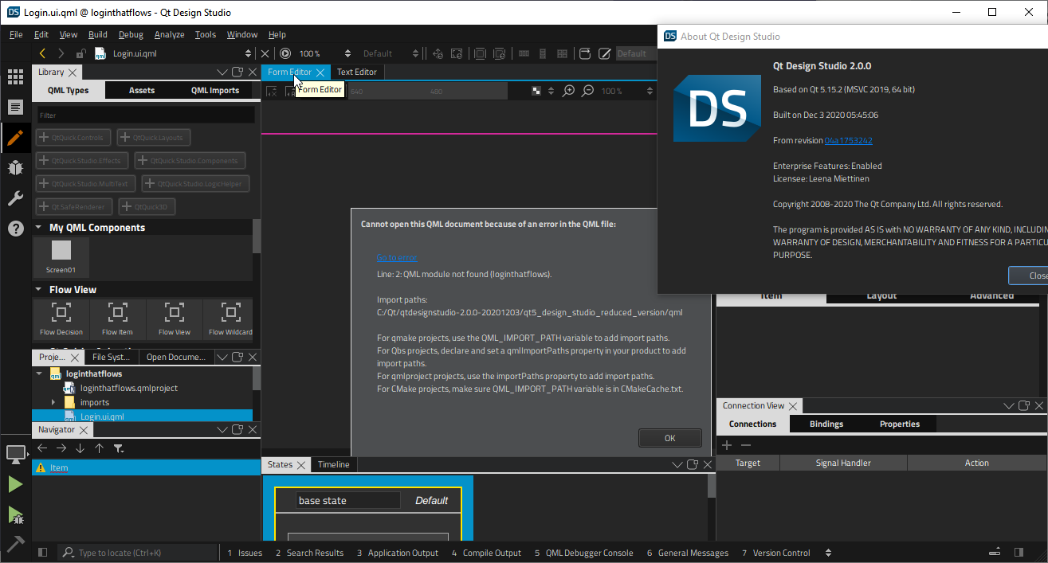Click the Navigator filter tree icon

point(119,448)
